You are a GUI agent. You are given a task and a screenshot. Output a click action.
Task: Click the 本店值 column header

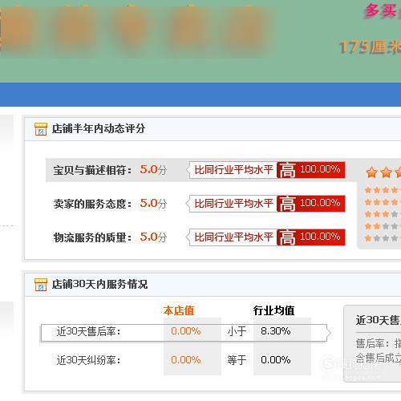click(x=179, y=310)
